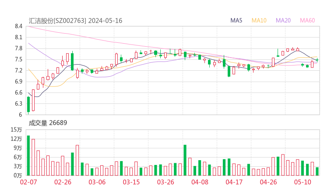This screenshot has width=324, height=192.
Task: Click the 03-06 date label
Action: pyautogui.click(x=97, y=182)
